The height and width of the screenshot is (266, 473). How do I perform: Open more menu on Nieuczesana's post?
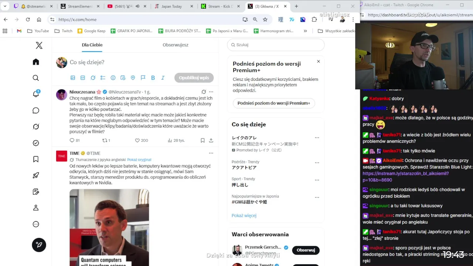211,92
